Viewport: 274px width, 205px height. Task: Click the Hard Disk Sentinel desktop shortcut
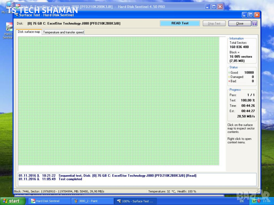[8, 29]
